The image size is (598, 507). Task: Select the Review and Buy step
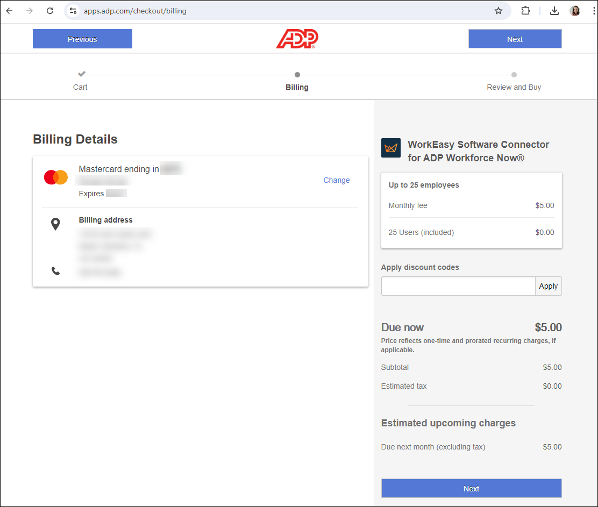tap(514, 82)
